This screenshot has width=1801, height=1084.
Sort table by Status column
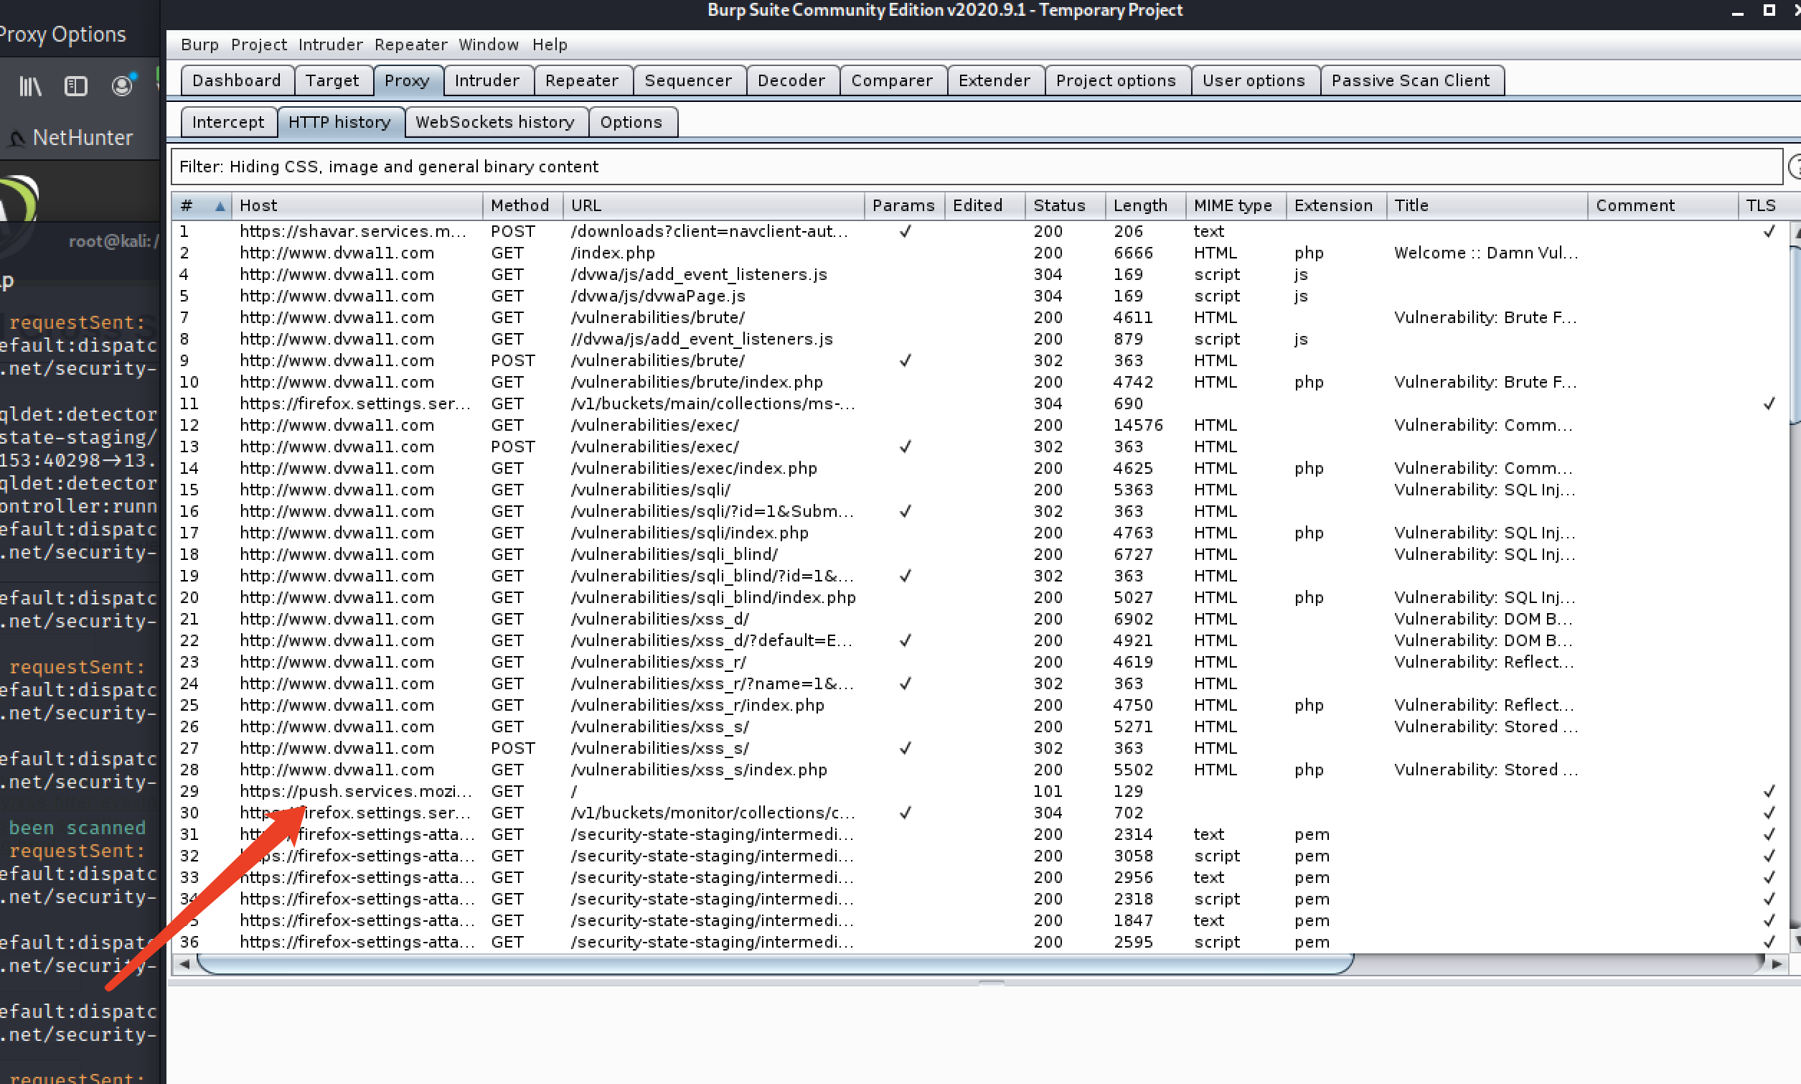click(1058, 206)
